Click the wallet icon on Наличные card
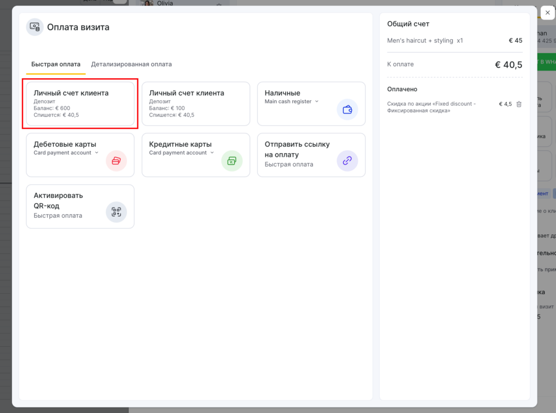Image resolution: width=556 pixels, height=413 pixels. (x=347, y=109)
